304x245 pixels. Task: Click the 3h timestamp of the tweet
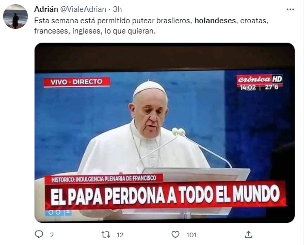coord(117,9)
